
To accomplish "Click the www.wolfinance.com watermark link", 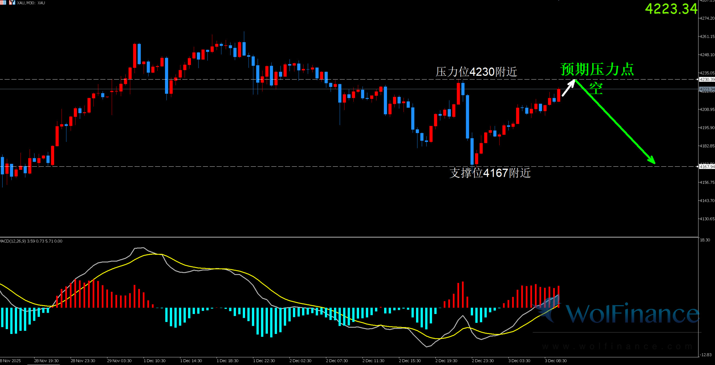I will pos(617,346).
